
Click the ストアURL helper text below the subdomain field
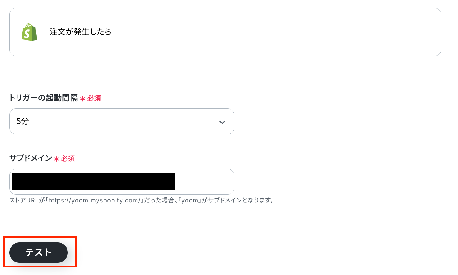[142, 200]
